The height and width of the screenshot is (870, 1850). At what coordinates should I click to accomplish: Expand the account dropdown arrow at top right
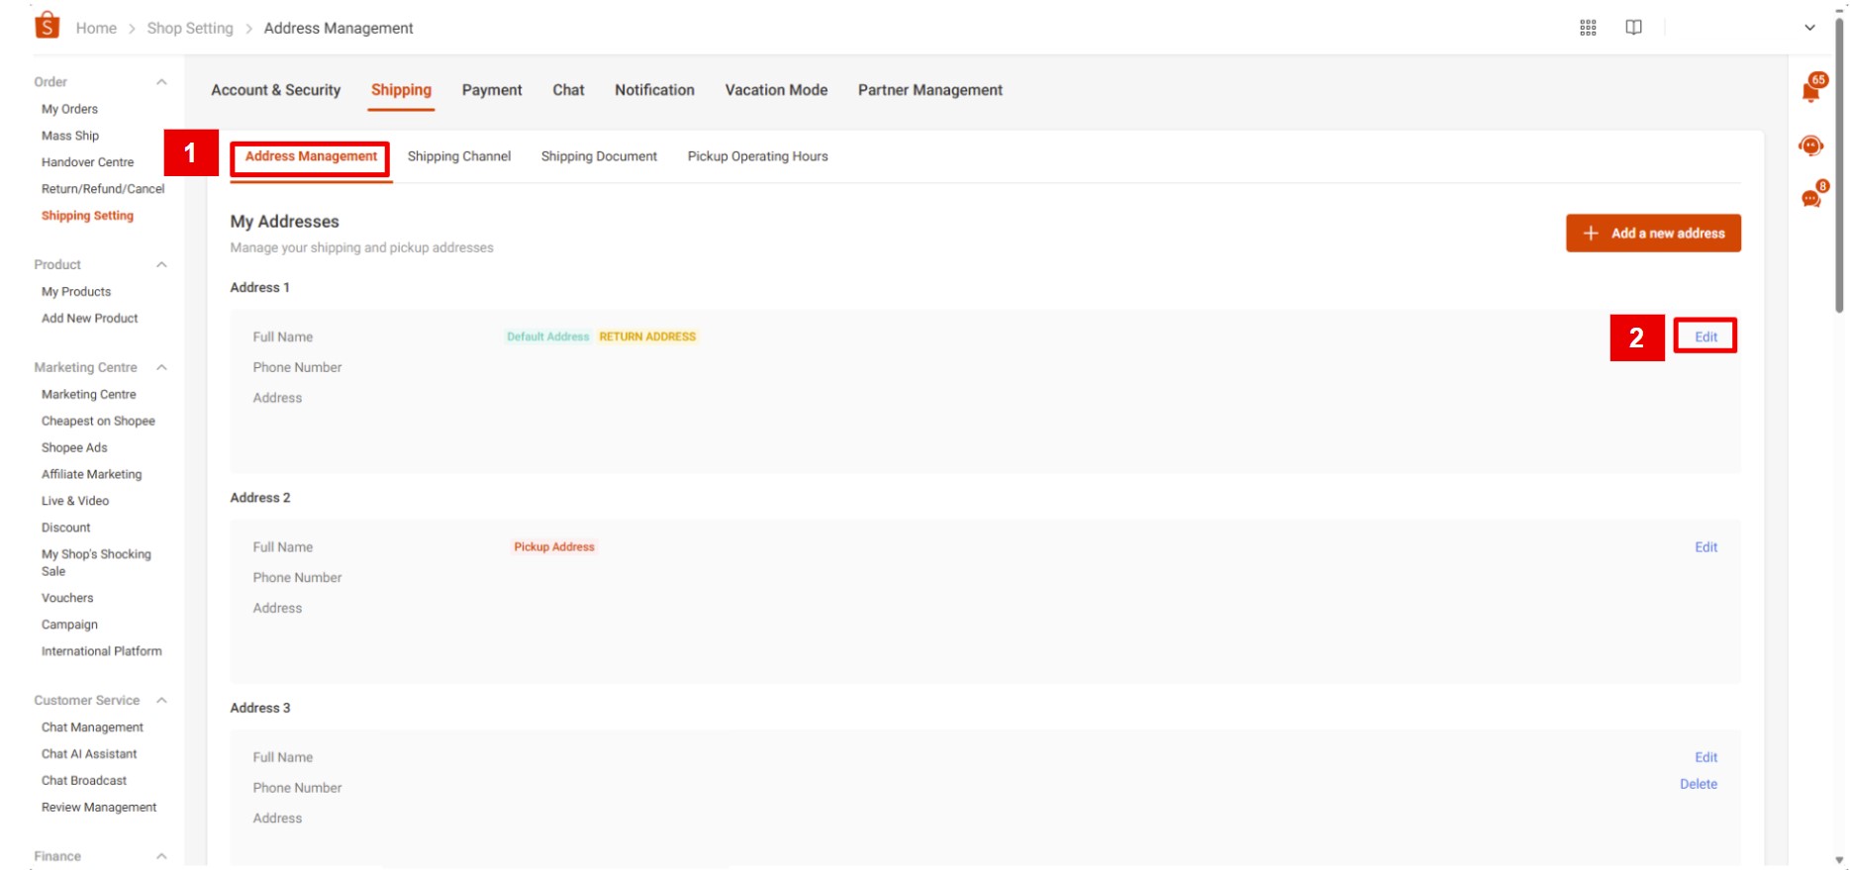[1809, 28]
